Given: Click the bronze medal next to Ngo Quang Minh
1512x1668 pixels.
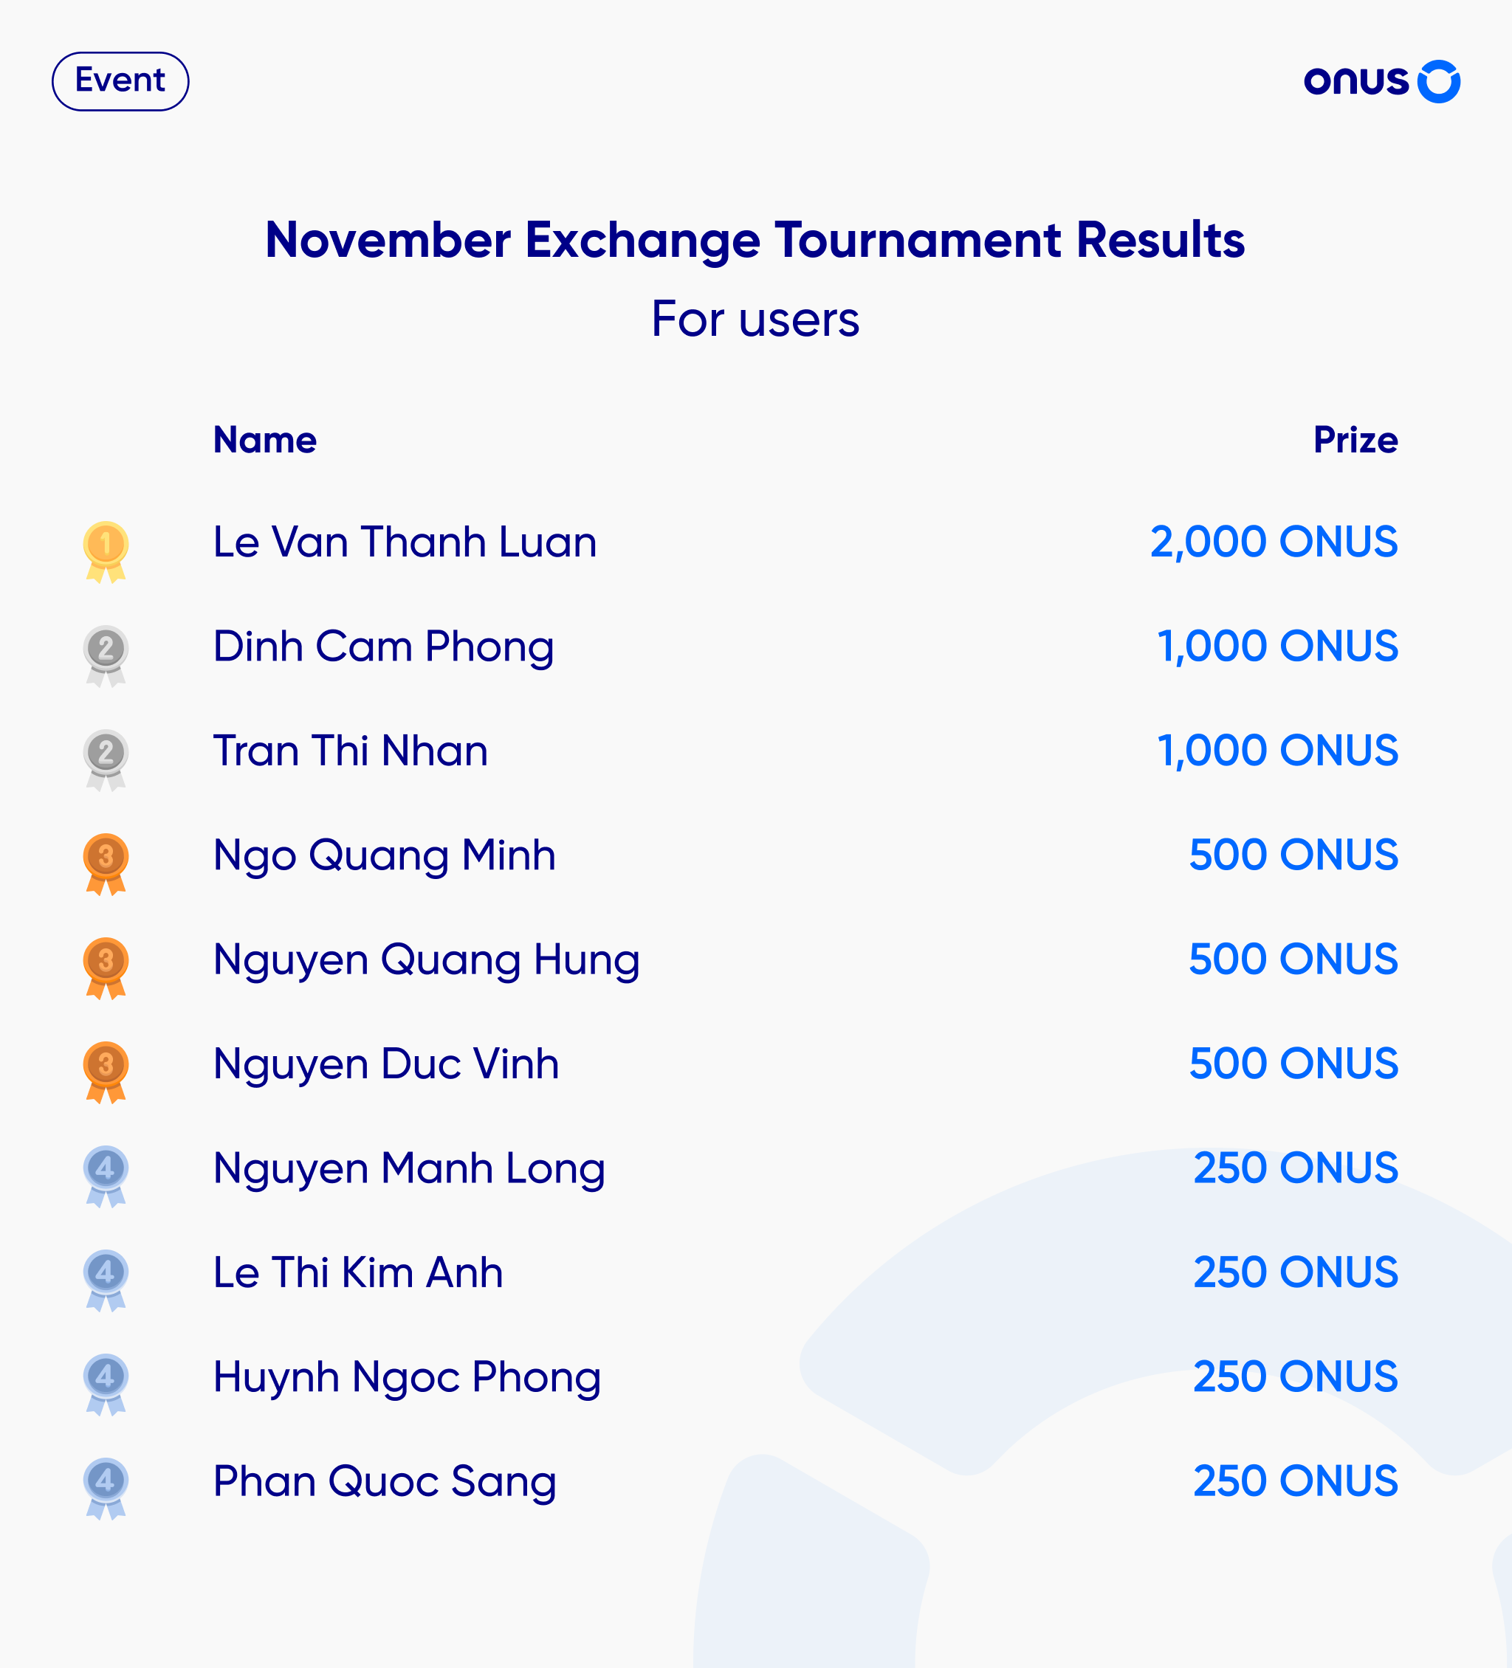Looking at the screenshot, I should click(x=106, y=864).
